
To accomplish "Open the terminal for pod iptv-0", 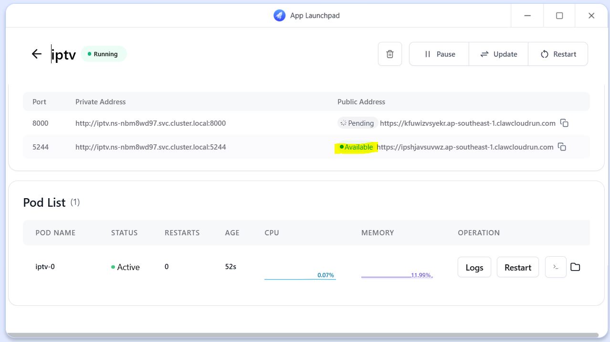I will pyautogui.click(x=556, y=267).
